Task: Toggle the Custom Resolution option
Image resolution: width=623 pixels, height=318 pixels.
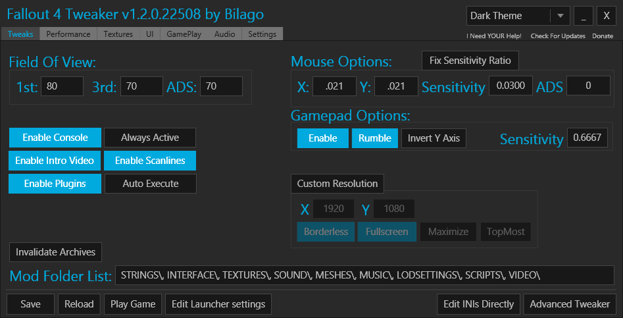Action: click(x=337, y=184)
